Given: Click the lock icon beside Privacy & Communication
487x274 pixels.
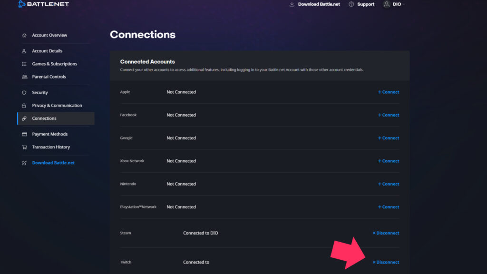Looking at the screenshot, I should pyautogui.click(x=24, y=105).
